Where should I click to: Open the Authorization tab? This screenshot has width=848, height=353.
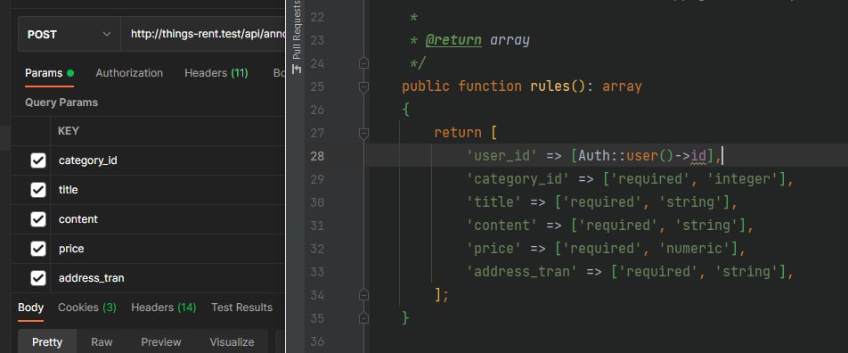click(129, 73)
